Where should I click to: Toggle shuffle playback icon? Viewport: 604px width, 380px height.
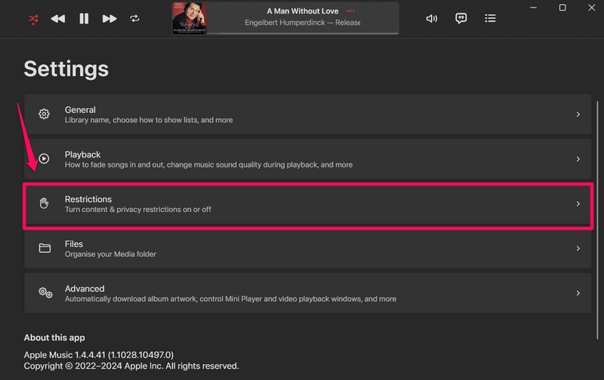coord(33,18)
